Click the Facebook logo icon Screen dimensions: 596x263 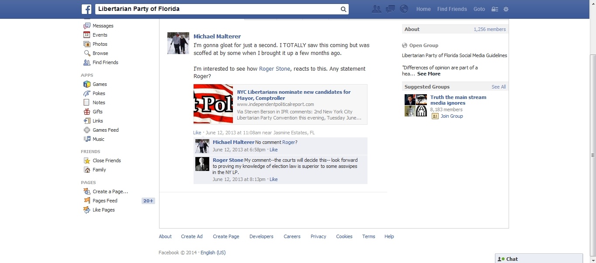pos(87,9)
